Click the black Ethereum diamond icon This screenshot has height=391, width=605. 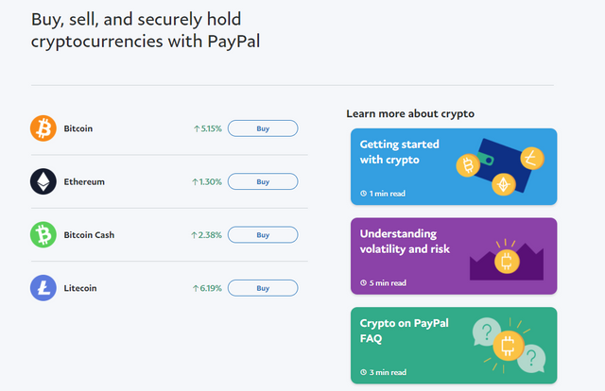(x=43, y=181)
